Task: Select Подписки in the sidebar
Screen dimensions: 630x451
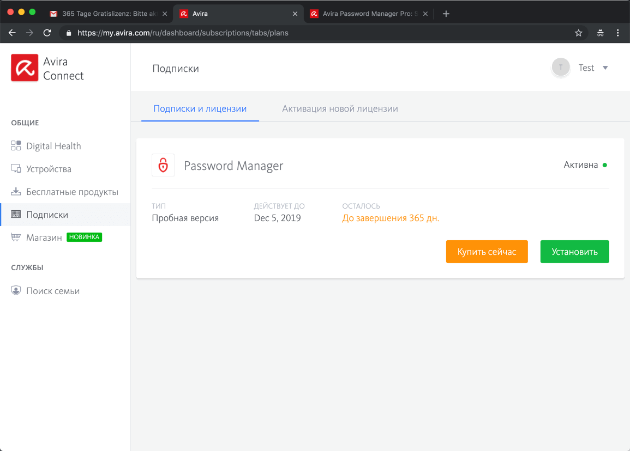Action: point(65,214)
